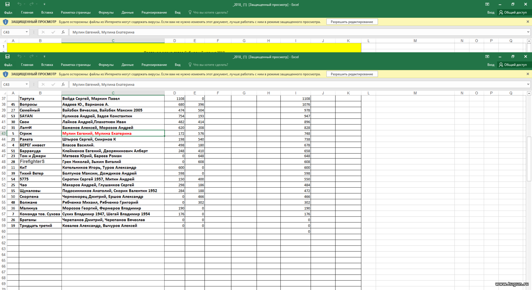Click Save icon in back Excel window
Viewport: 532px width, 290px height.
coord(7,4)
